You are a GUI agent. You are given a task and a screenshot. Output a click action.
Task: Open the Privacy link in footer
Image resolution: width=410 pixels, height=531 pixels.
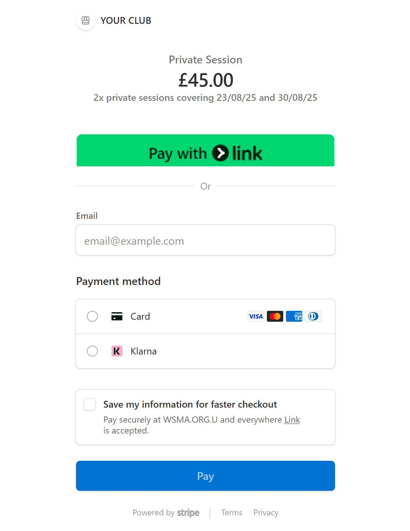[x=266, y=513]
